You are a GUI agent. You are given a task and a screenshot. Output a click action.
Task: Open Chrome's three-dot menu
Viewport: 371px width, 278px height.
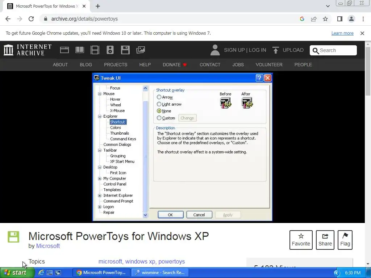(x=363, y=19)
